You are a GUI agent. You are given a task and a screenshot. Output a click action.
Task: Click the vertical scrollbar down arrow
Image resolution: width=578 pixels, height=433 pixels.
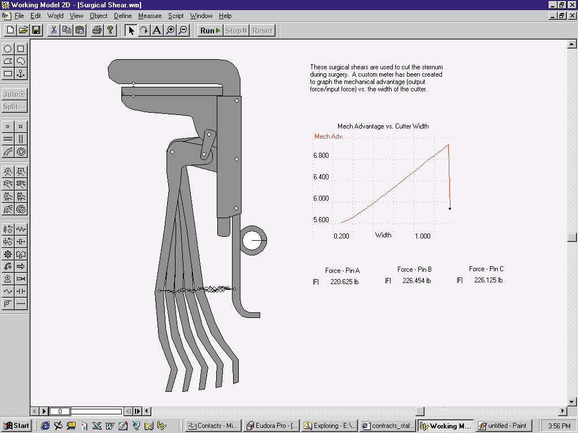coord(572,401)
